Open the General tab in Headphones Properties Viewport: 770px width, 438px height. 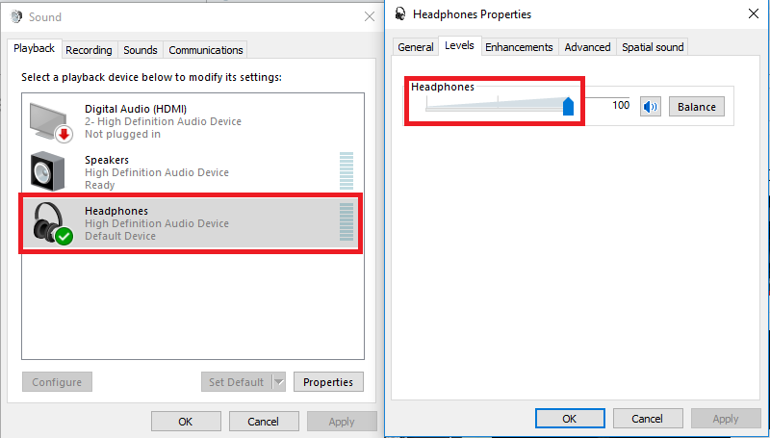pos(416,47)
